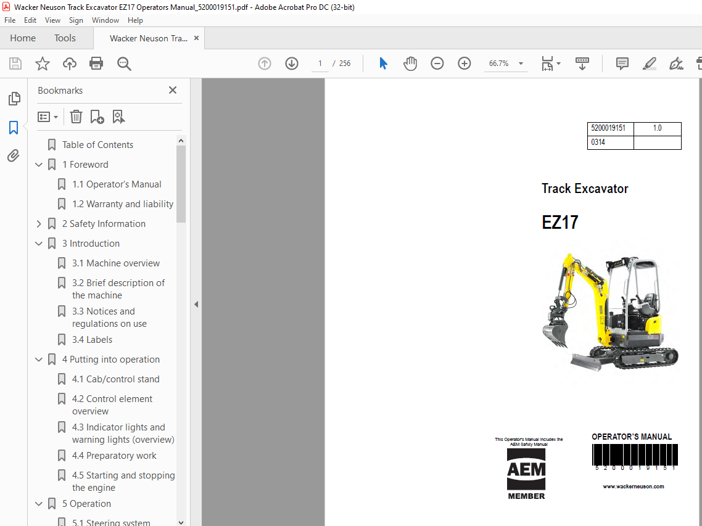Switch to the Home tab

point(23,38)
